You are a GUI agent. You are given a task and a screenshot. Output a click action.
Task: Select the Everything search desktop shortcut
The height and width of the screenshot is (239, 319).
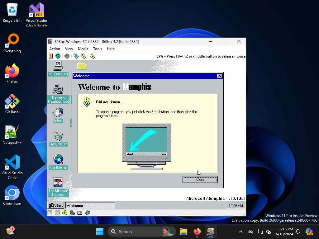click(x=12, y=43)
